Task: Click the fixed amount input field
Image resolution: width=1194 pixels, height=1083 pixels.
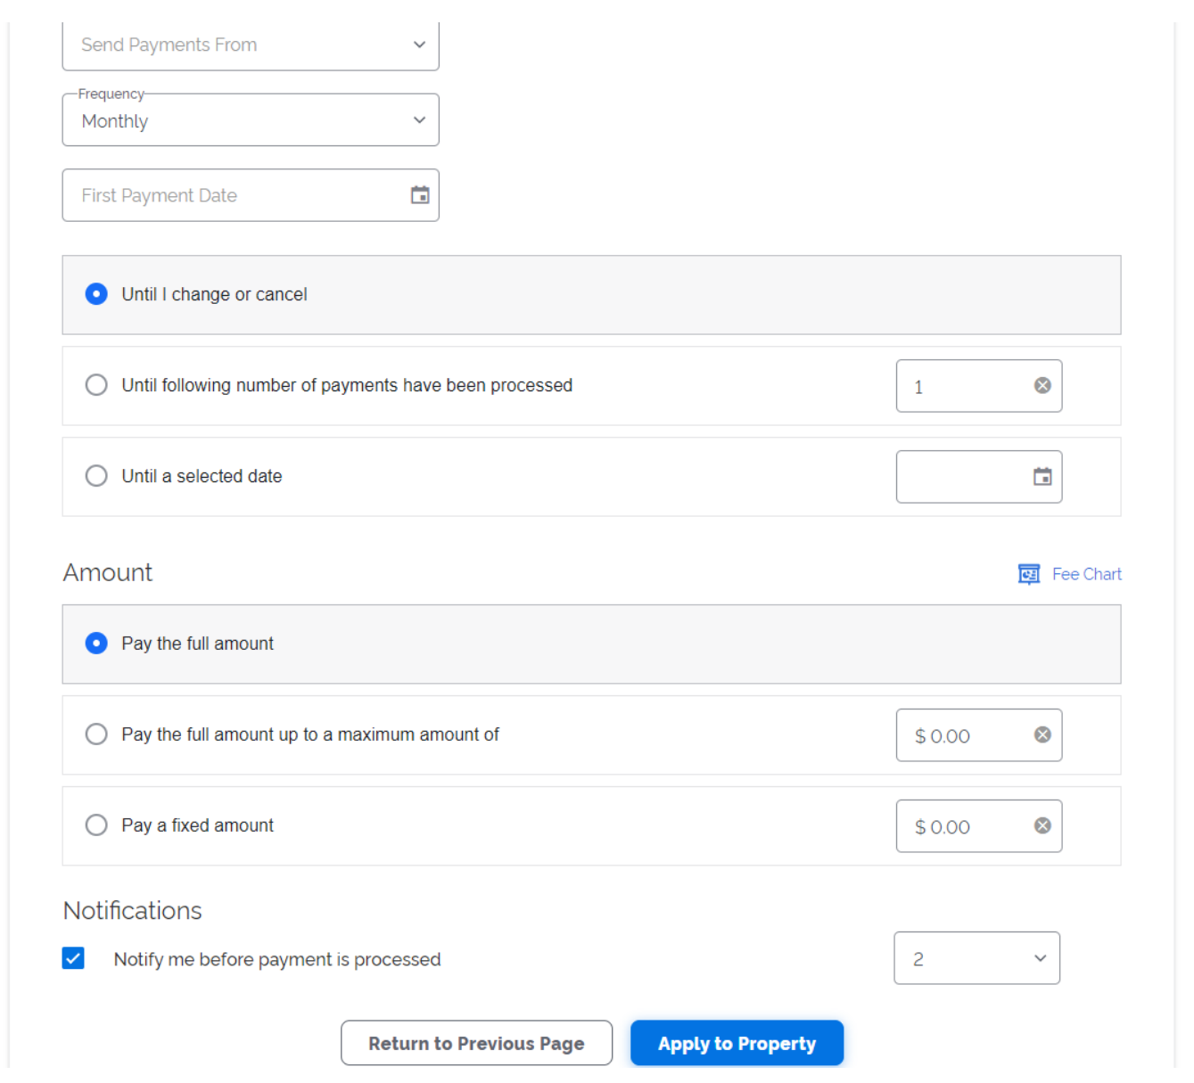Action: pos(954,826)
